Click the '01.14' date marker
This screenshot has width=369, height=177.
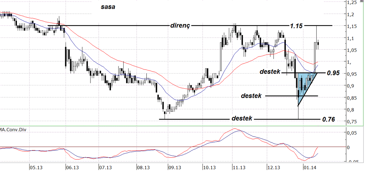click(x=310, y=168)
